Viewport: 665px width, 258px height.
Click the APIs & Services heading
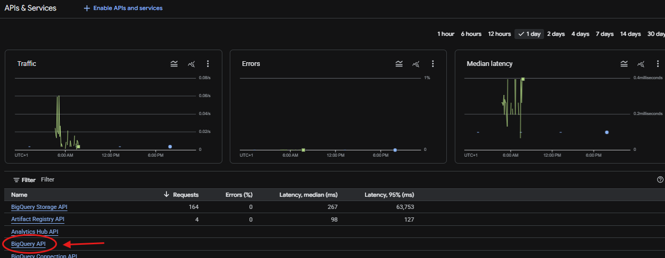[x=31, y=8]
